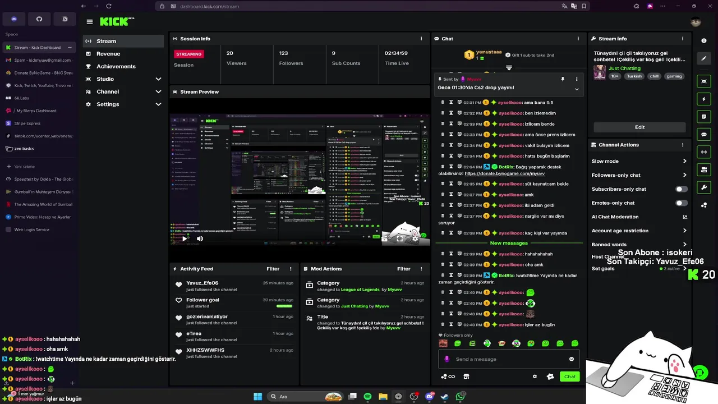Expand the Studio sidebar section
This screenshot has width=718, height=404.
[123, 79]
